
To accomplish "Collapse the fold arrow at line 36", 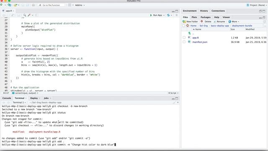I will coord(9,49).
